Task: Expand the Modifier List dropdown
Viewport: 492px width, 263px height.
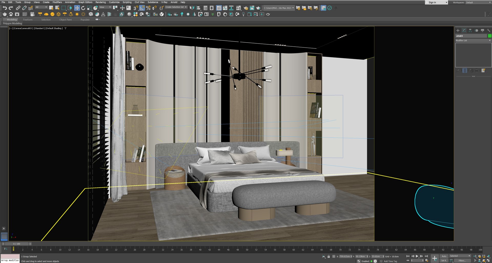Action: point(473,41)
